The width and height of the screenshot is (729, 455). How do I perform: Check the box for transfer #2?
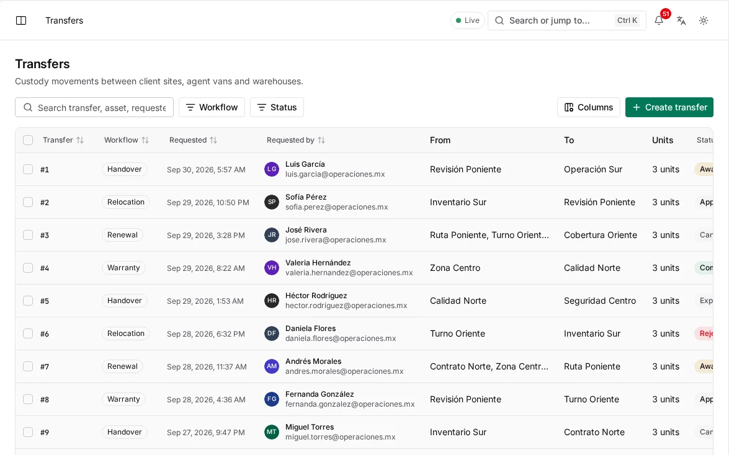click(x=28, y=202)
